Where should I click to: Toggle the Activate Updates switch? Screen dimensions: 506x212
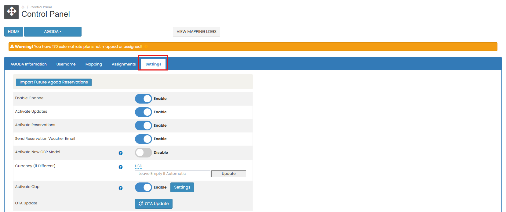143,112
